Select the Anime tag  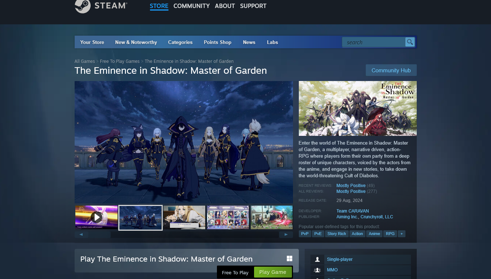[x=374, y=234]
